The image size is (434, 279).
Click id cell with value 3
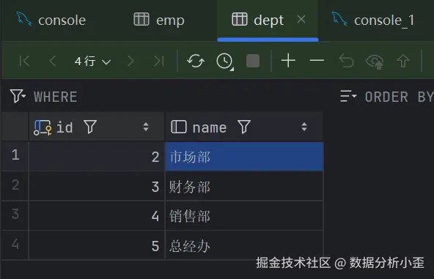pos(97,186)
